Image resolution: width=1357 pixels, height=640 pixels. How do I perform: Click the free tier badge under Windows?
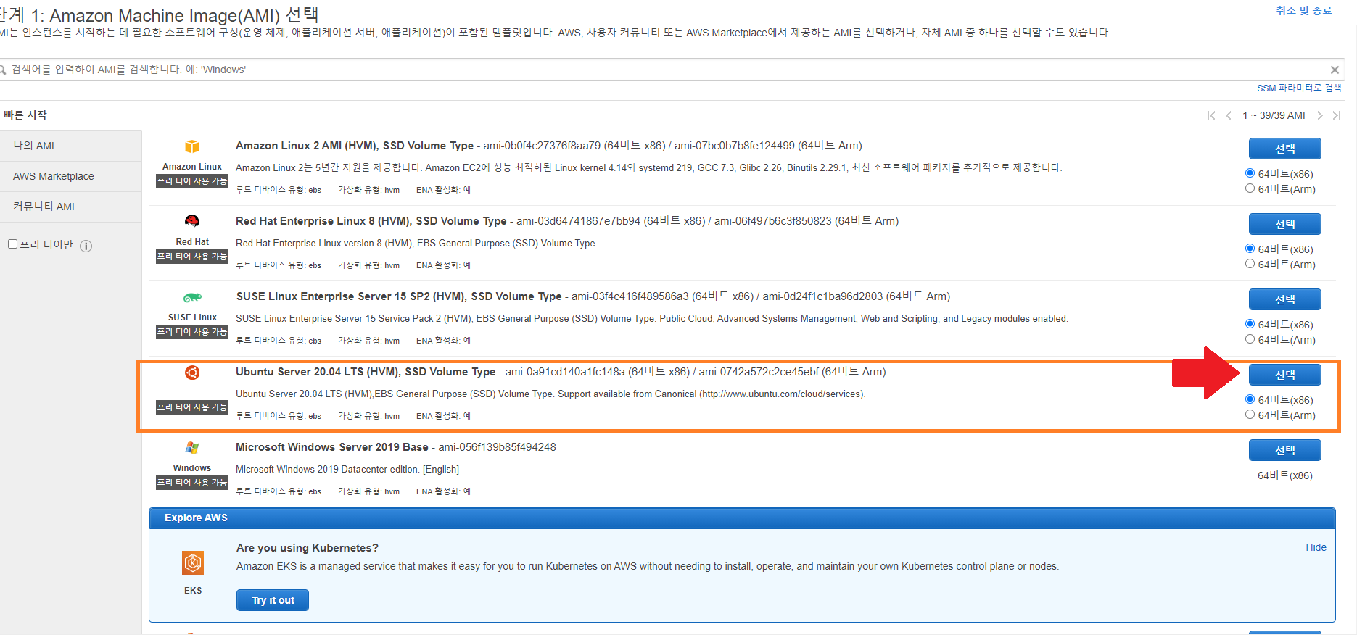click(x=192, y=483)
